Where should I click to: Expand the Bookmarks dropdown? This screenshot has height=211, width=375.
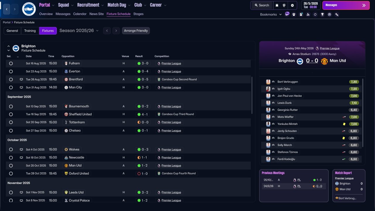click(x=271, y=14)
